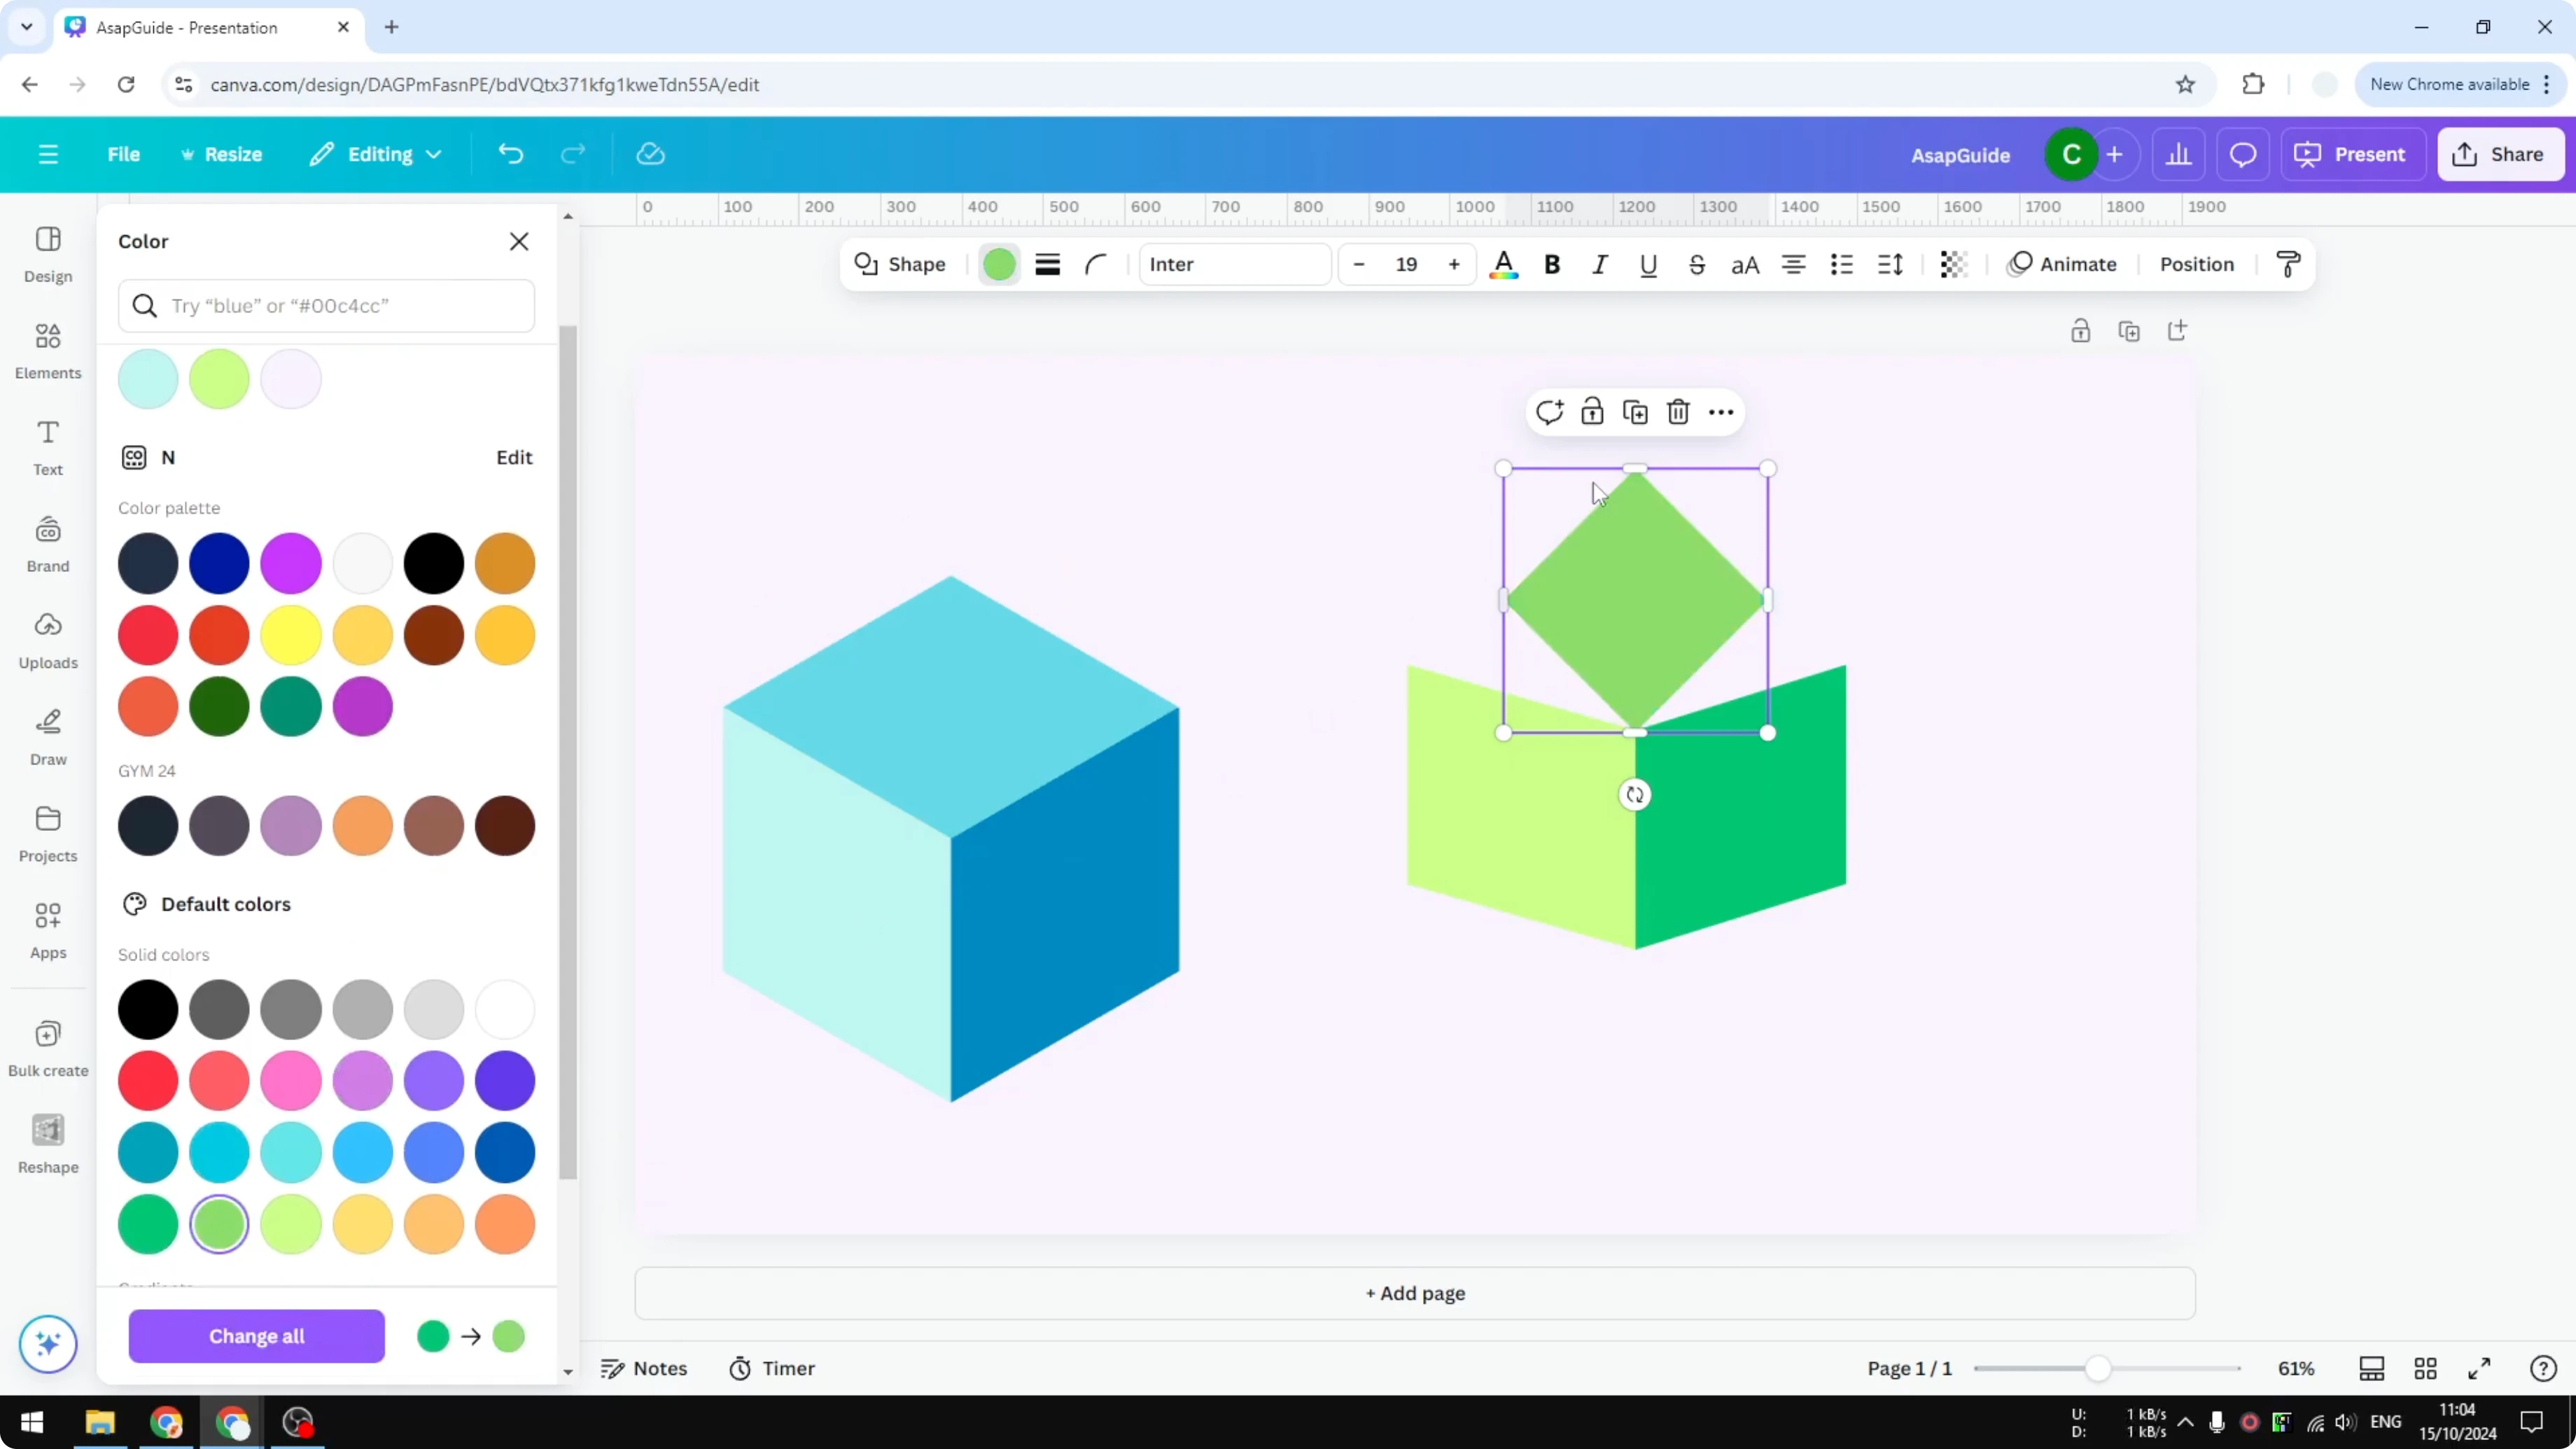Image resolution: width=2576 pixels, height=1449 pixels.
Task: Click Edit next to document colors
Action: pyautogui.click(x=513, y=457)
